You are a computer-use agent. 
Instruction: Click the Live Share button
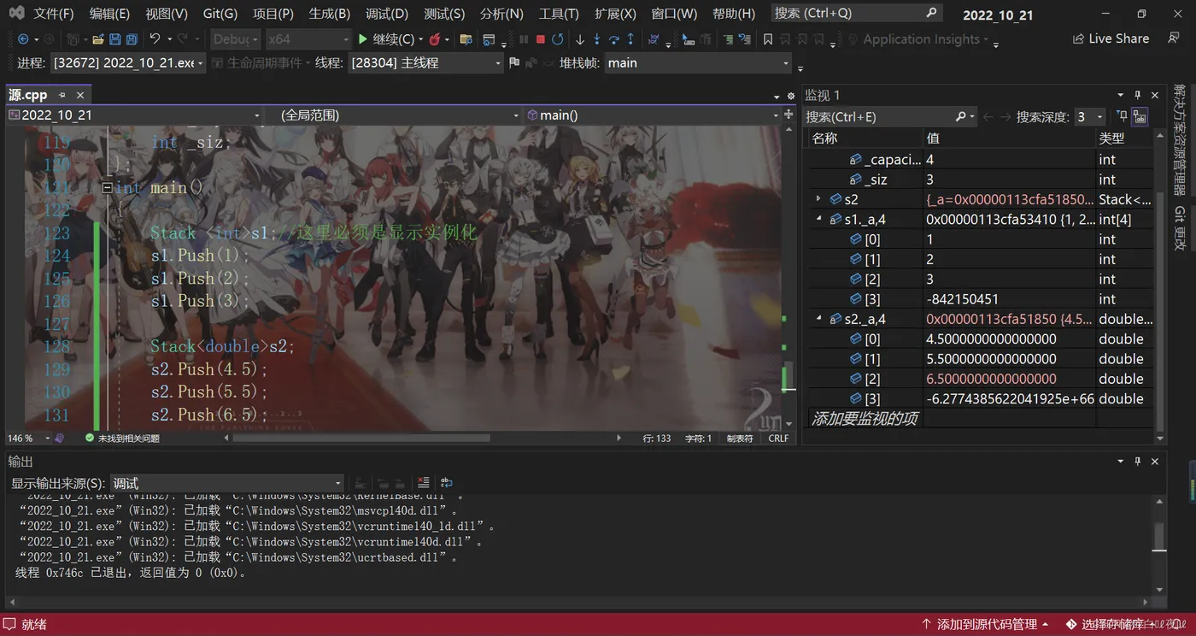(x=1111, y=39)
